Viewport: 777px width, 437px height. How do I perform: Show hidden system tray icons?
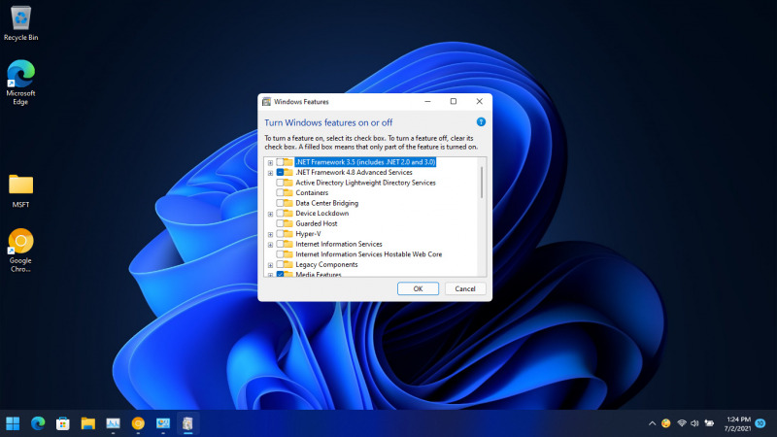click(x=652, y=423)
